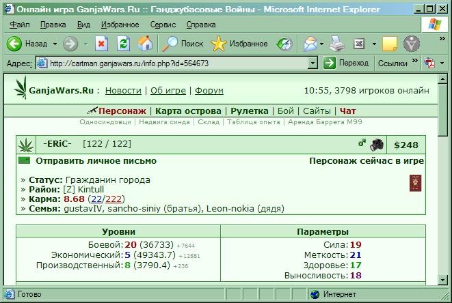Click the printer icon in the toolbar
452x303 pixels.
[336, 44]
